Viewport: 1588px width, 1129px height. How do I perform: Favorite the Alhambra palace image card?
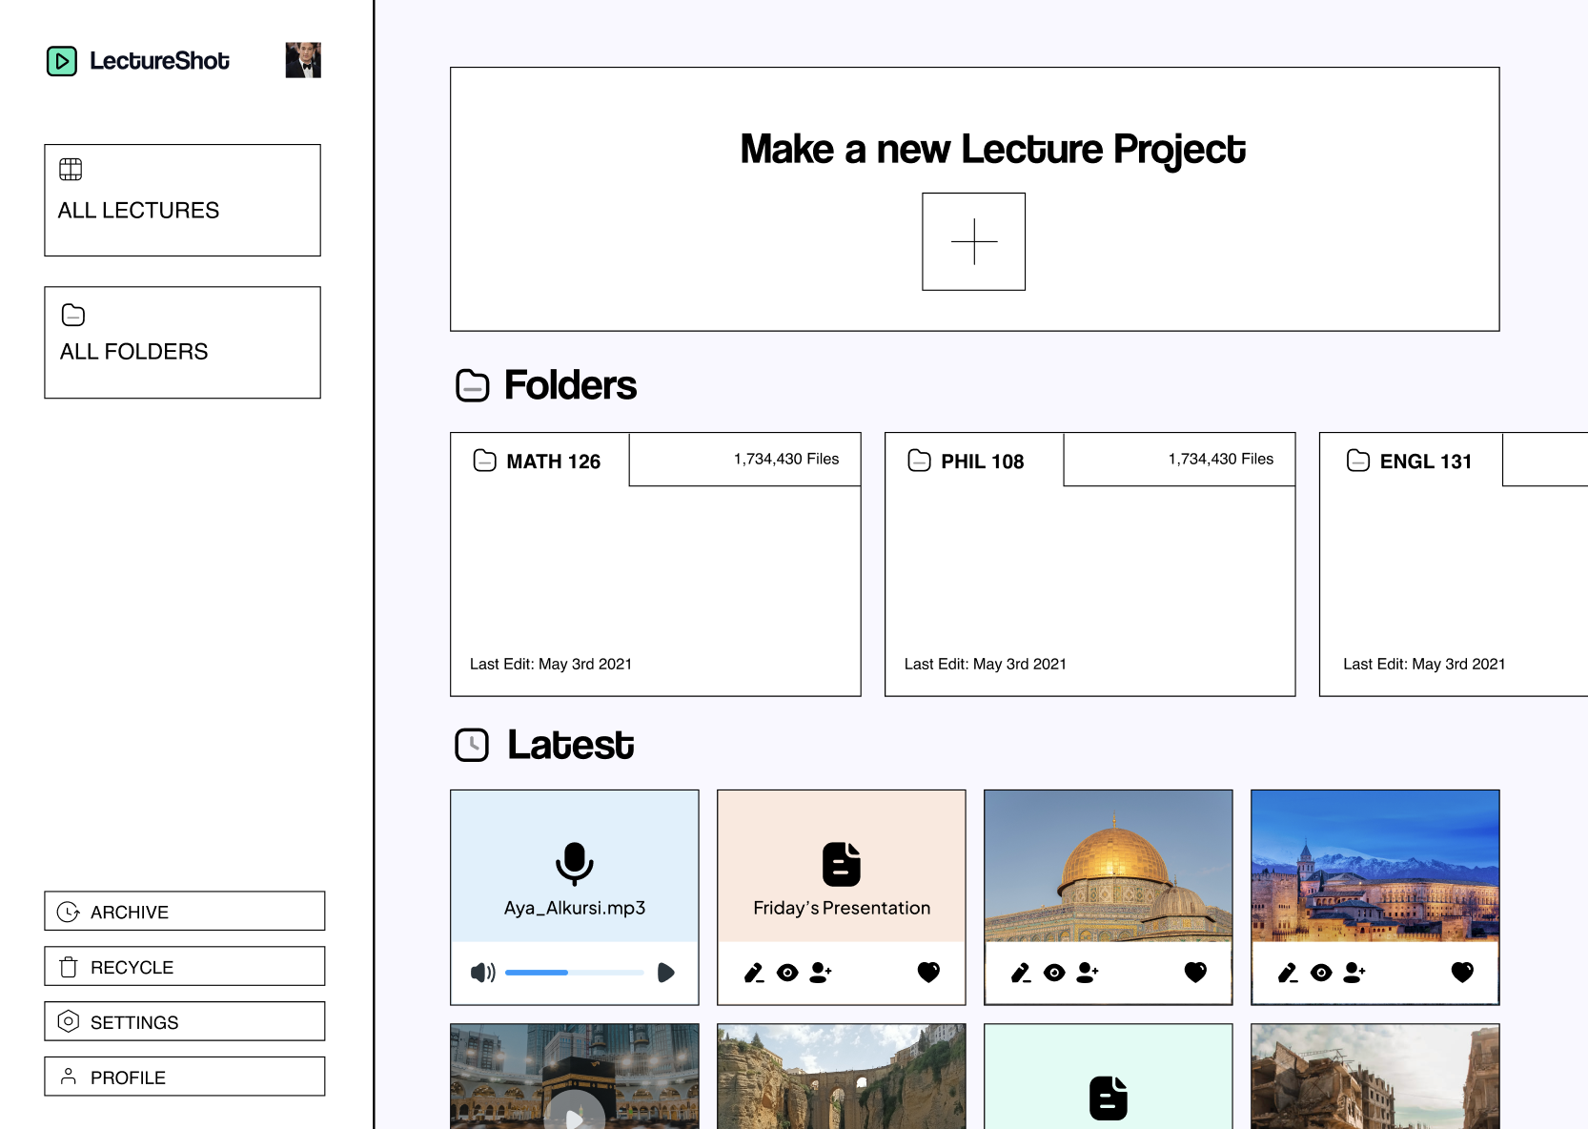point(1462,973)
